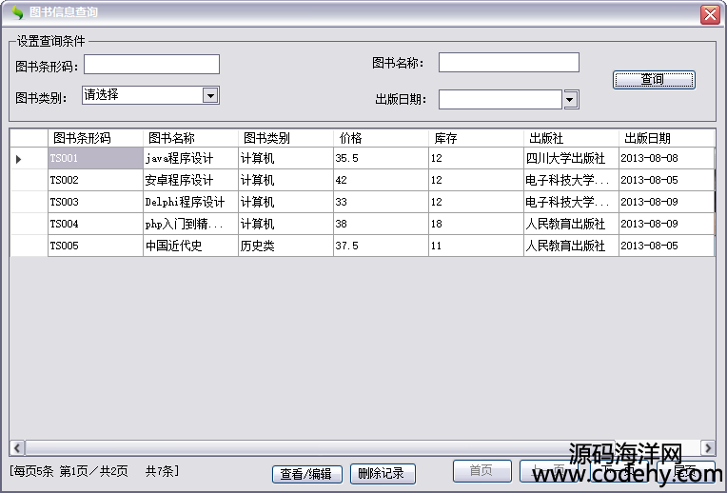Click the 查看/编辑 button
727x493 pixels.
click(x=306, y=474)
